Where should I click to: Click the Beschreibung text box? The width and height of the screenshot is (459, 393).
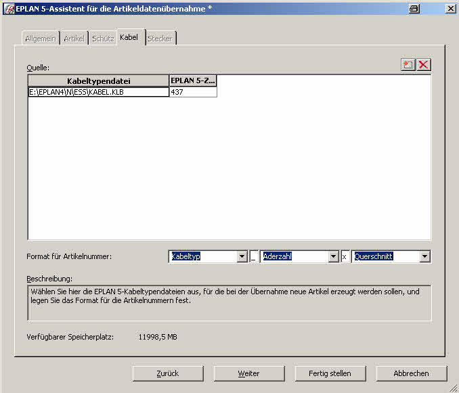point(230,303)
